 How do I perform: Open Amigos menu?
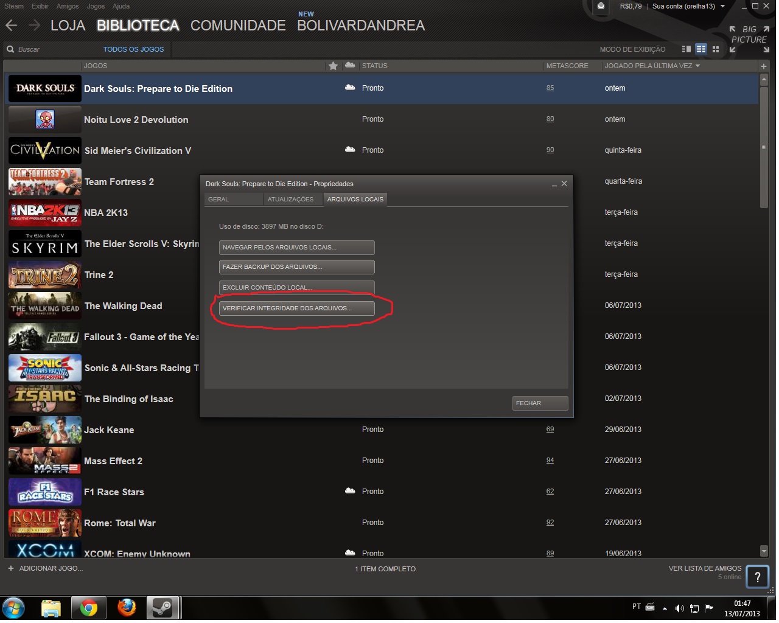(68, 6)
